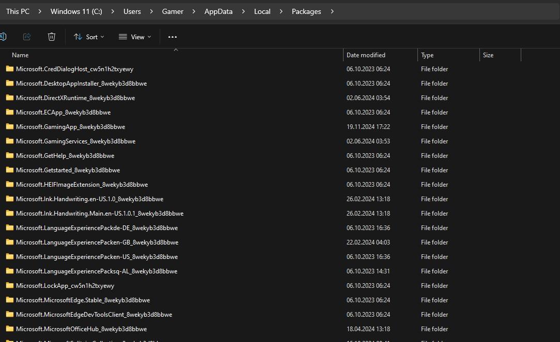Jump to This PC in the address bar
This screenshot has width=560, height=342.
point(18,11)
